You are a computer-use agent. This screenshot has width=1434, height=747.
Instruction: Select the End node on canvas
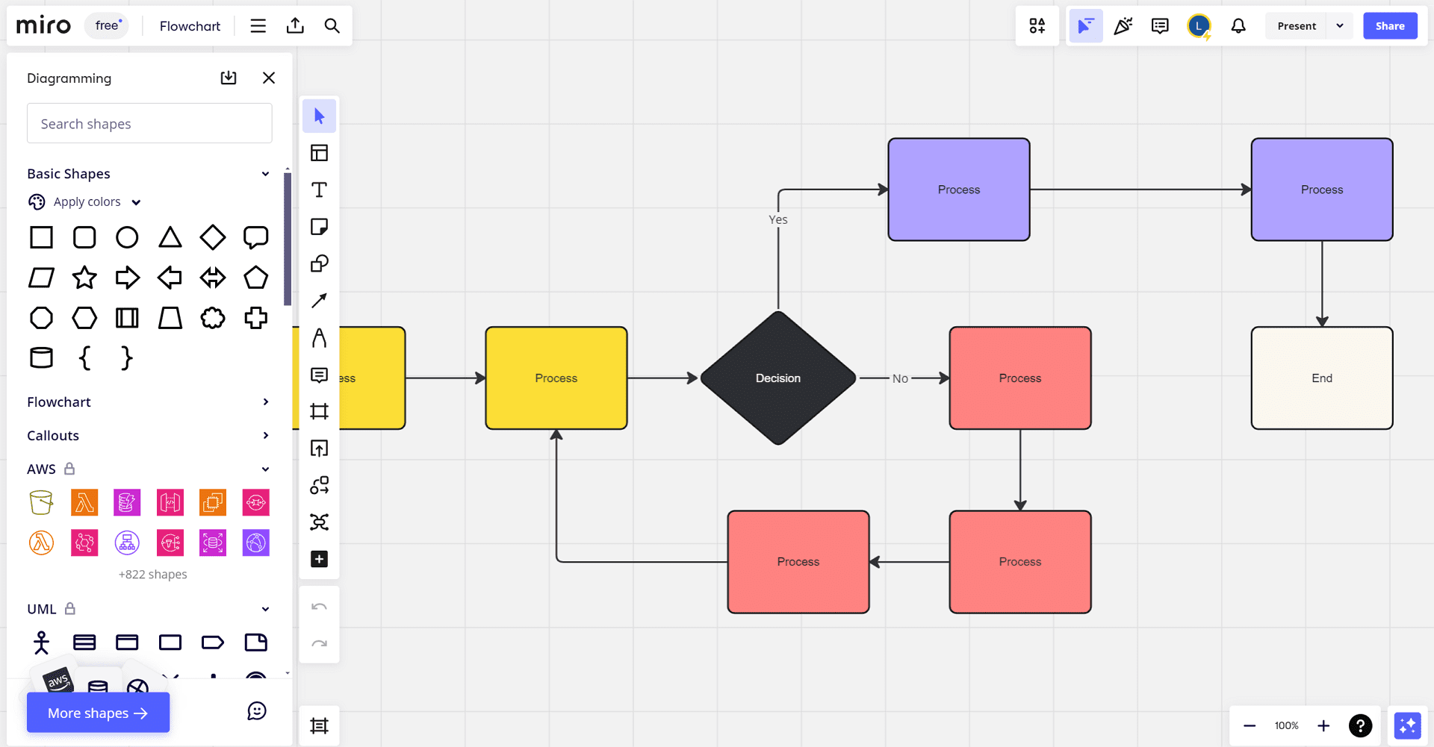(x=1322, y=378)
